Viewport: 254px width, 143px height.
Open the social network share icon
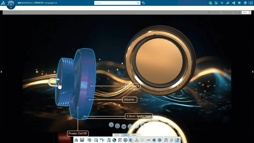tap(234, 3)
